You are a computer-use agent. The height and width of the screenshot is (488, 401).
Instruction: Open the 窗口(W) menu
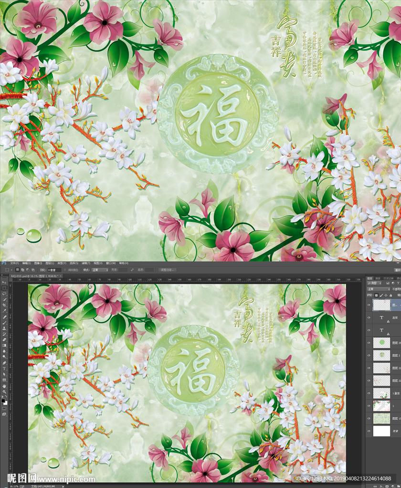111,263
